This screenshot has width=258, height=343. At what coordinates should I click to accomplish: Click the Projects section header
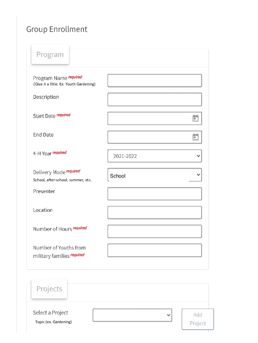tap(49, 289)
